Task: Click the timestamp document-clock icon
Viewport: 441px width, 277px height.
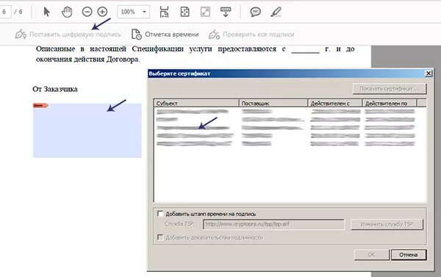Action: 137,35
